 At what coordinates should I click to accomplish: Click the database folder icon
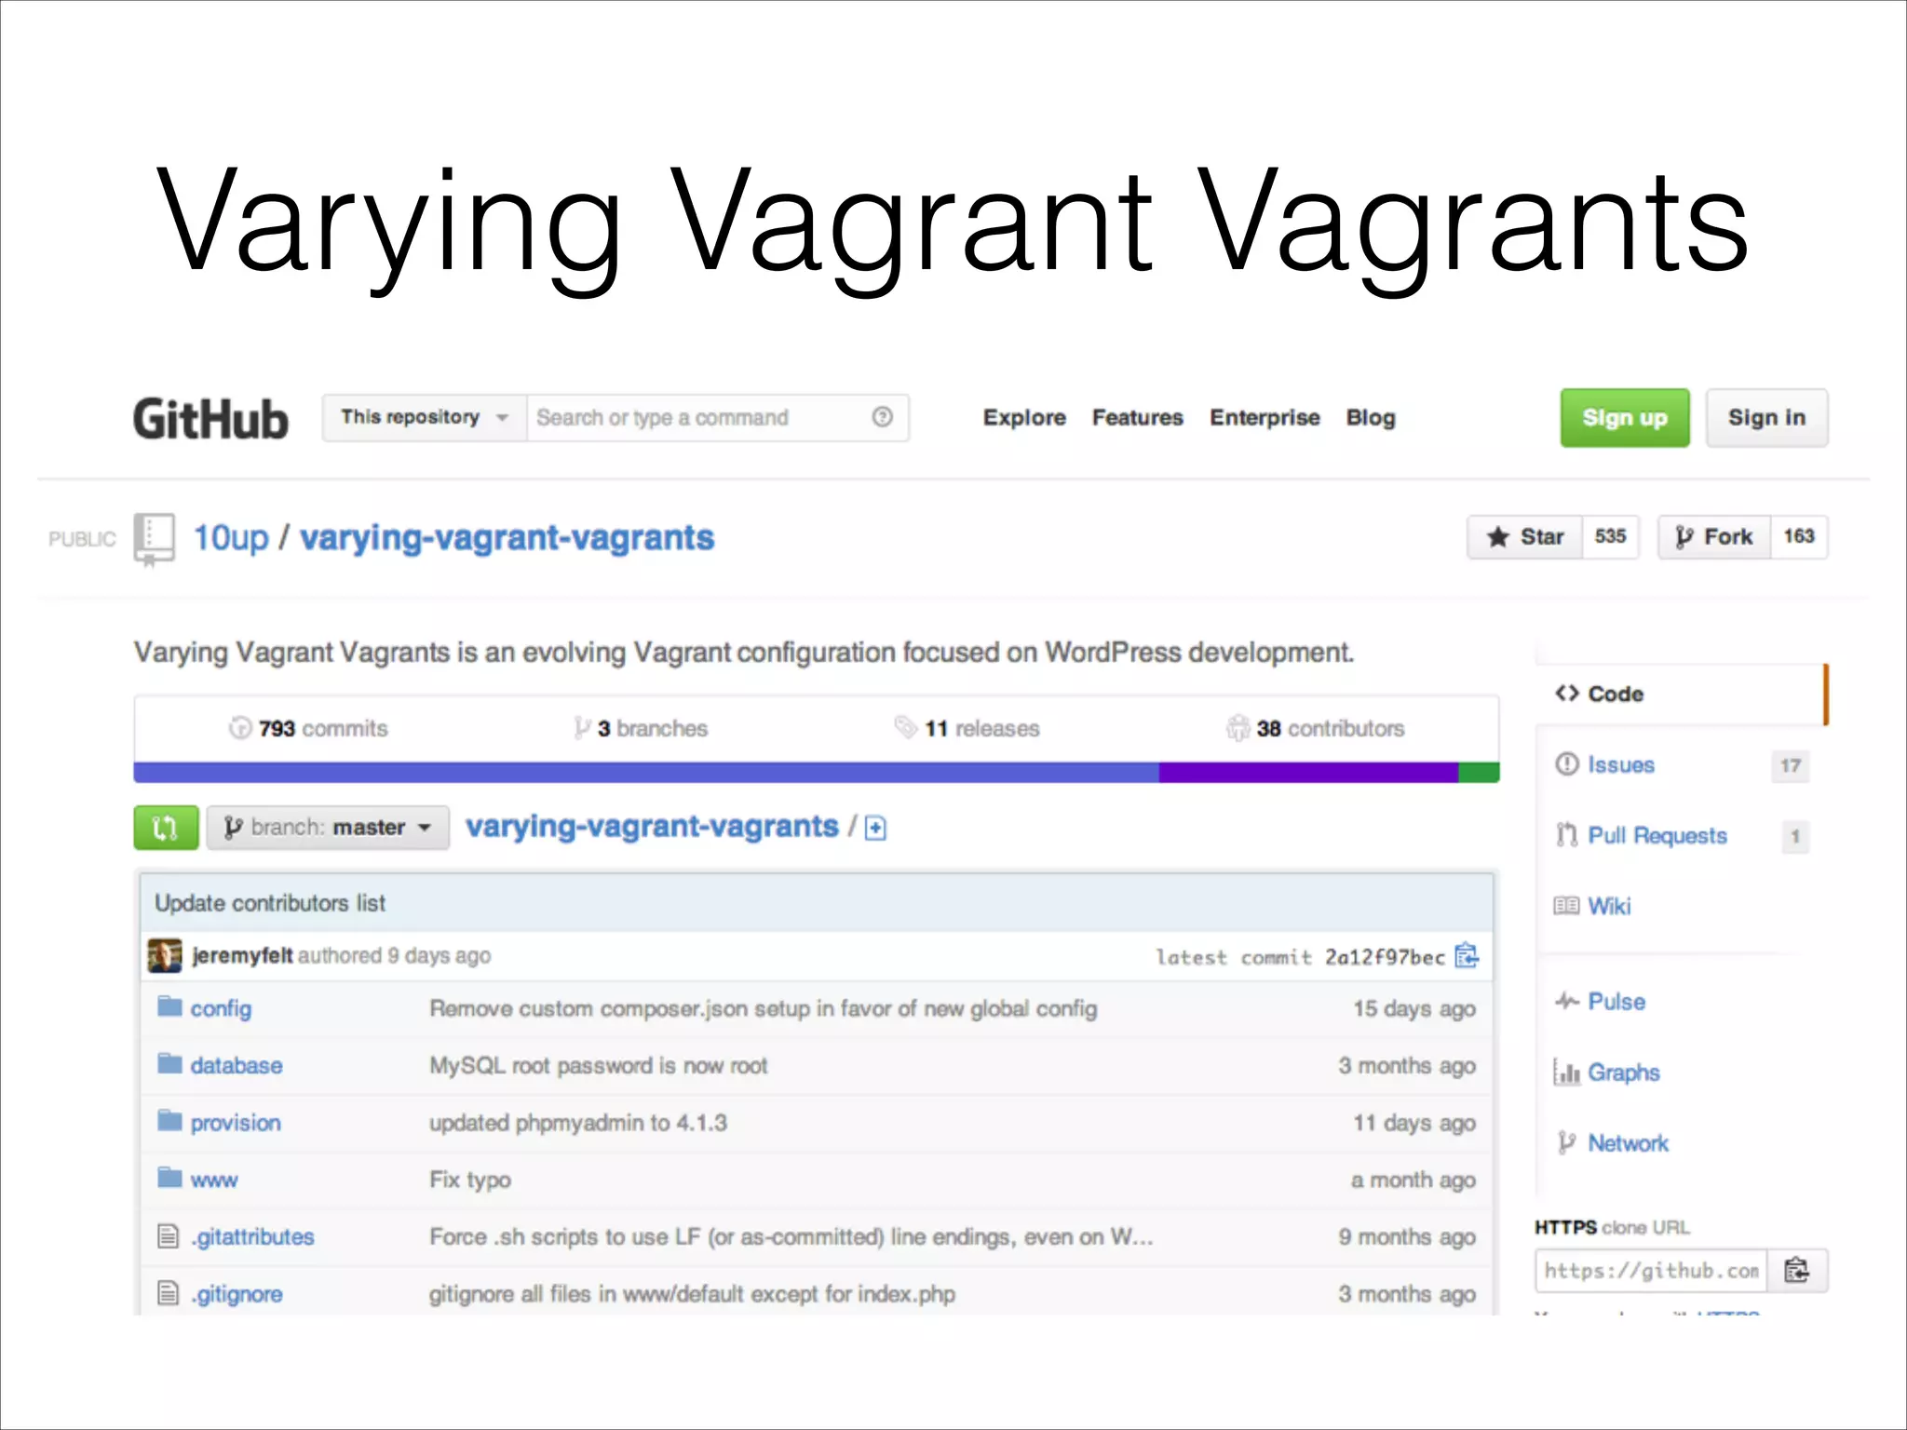pyautogui.click(x=169, y=1063)
